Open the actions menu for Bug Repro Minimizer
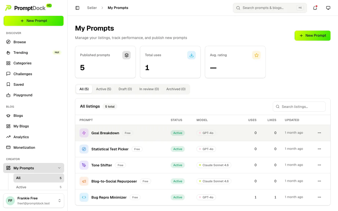The height and width of the screenshot is (211, 338). coord(319,197)
